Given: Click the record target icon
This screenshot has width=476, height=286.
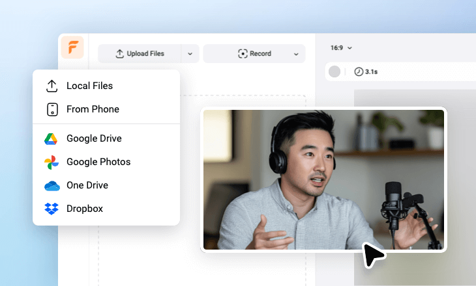Looking at the screenshot, I should [x=243, y=53].
